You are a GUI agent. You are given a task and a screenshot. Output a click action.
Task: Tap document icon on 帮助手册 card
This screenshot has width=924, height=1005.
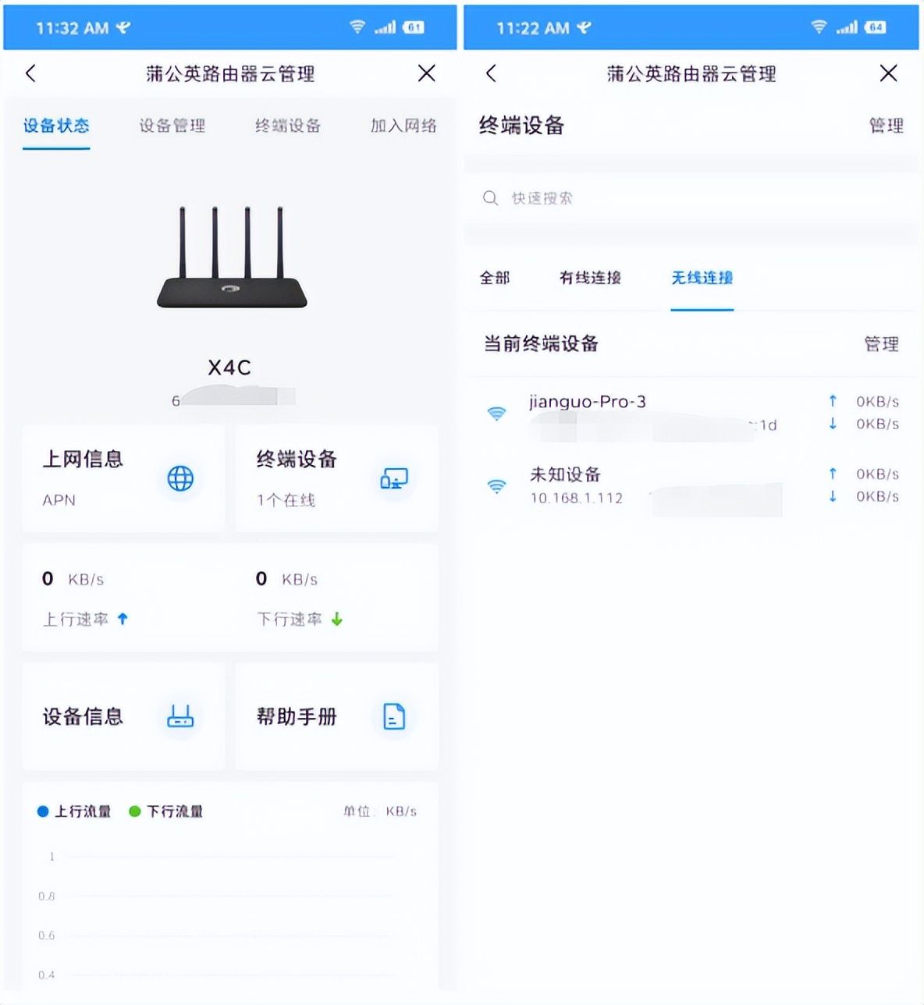(x=394, y=716)
